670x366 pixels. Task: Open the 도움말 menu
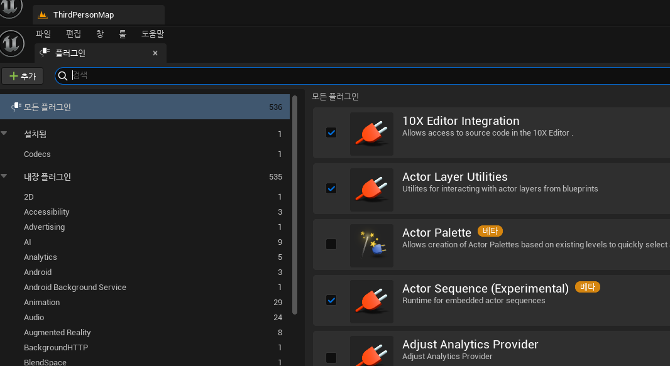(x=153, y=34)
